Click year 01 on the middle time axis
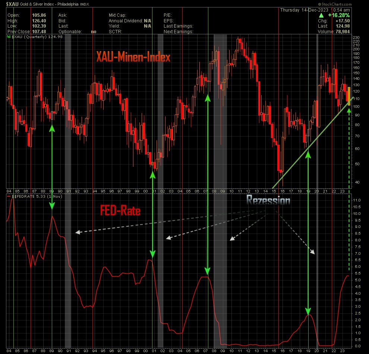Image resolution: width=369 pixels, height=354 pixels. [154, 191]
